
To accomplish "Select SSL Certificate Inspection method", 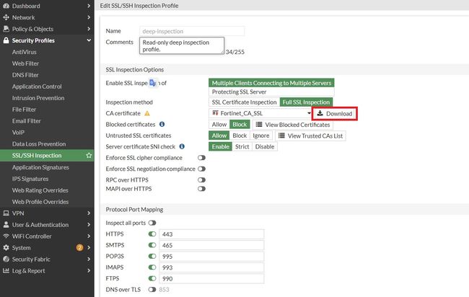I will click(x=244, y=102).
